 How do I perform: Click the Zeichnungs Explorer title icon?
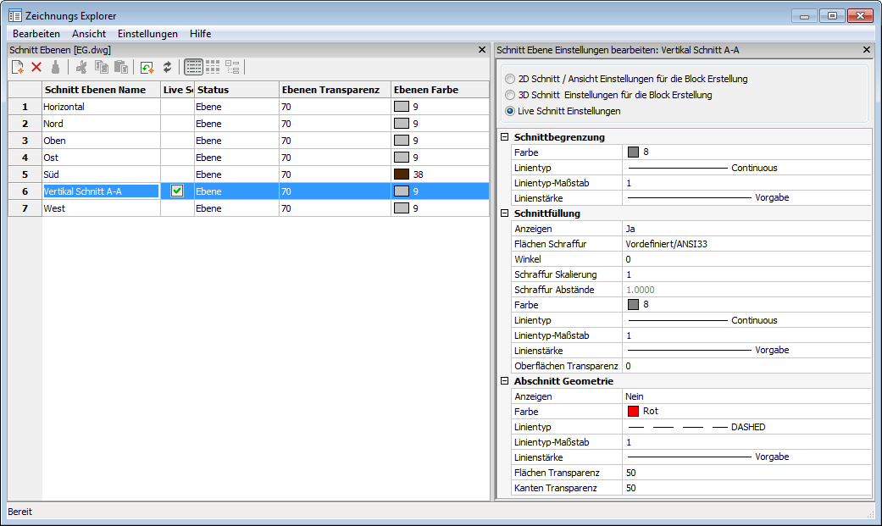tap(15, 16)
